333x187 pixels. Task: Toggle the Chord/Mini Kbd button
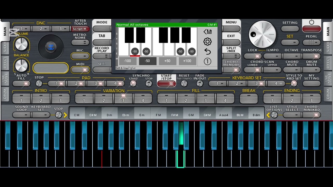(x=311, y=115)
